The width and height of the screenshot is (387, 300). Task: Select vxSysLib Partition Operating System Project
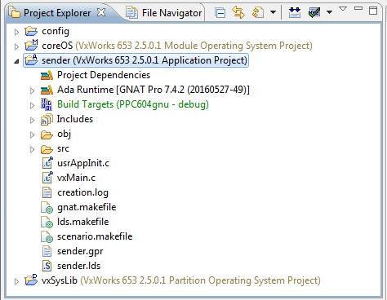tap(181, 280)
